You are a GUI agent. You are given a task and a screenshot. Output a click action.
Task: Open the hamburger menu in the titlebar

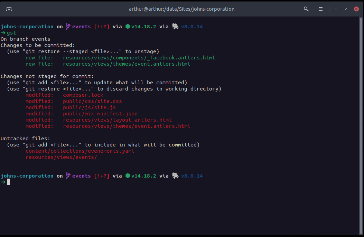coord(321,9)
